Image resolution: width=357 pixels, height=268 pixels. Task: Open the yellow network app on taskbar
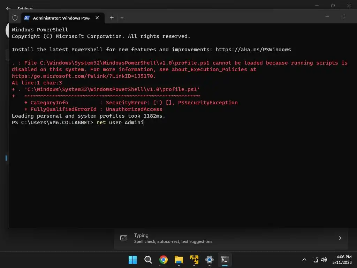click(x=194, y=260)
